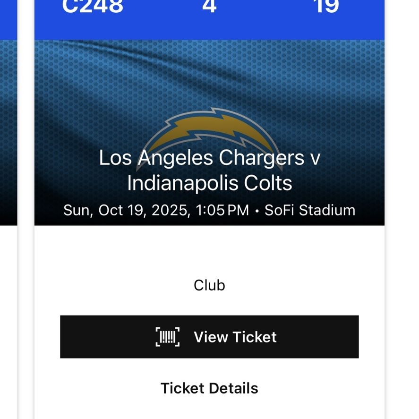The width and height of the screenshot is (419, 419).
Task: Tap the next ticket area on right edge
Action: tap(402, 210)
